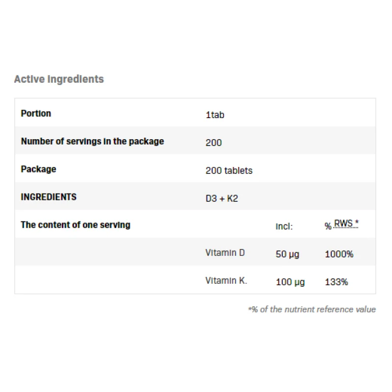Image resolution: width=392 pixels, height=392 pixels.
Task: Click the Number of servings label
Action: 92,141
